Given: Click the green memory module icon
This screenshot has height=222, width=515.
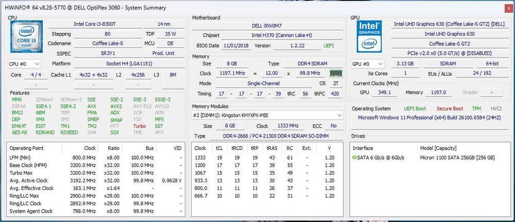Looking at the screenshot, I should tap(336, 73).
